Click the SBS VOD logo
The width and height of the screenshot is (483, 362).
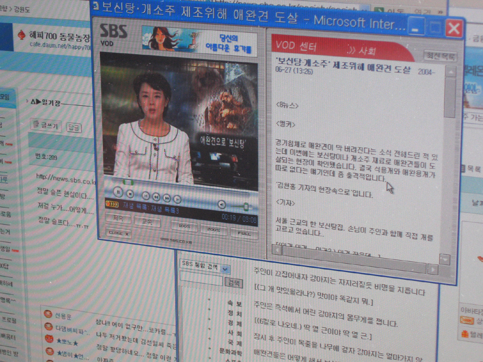point(113,35)
